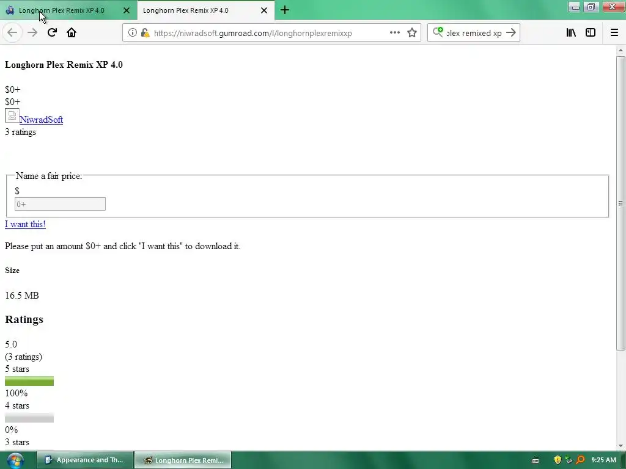Viewport: 626px width, 469px height.
Task: Click the 'Size' heading label
Action: coord(12,271)
